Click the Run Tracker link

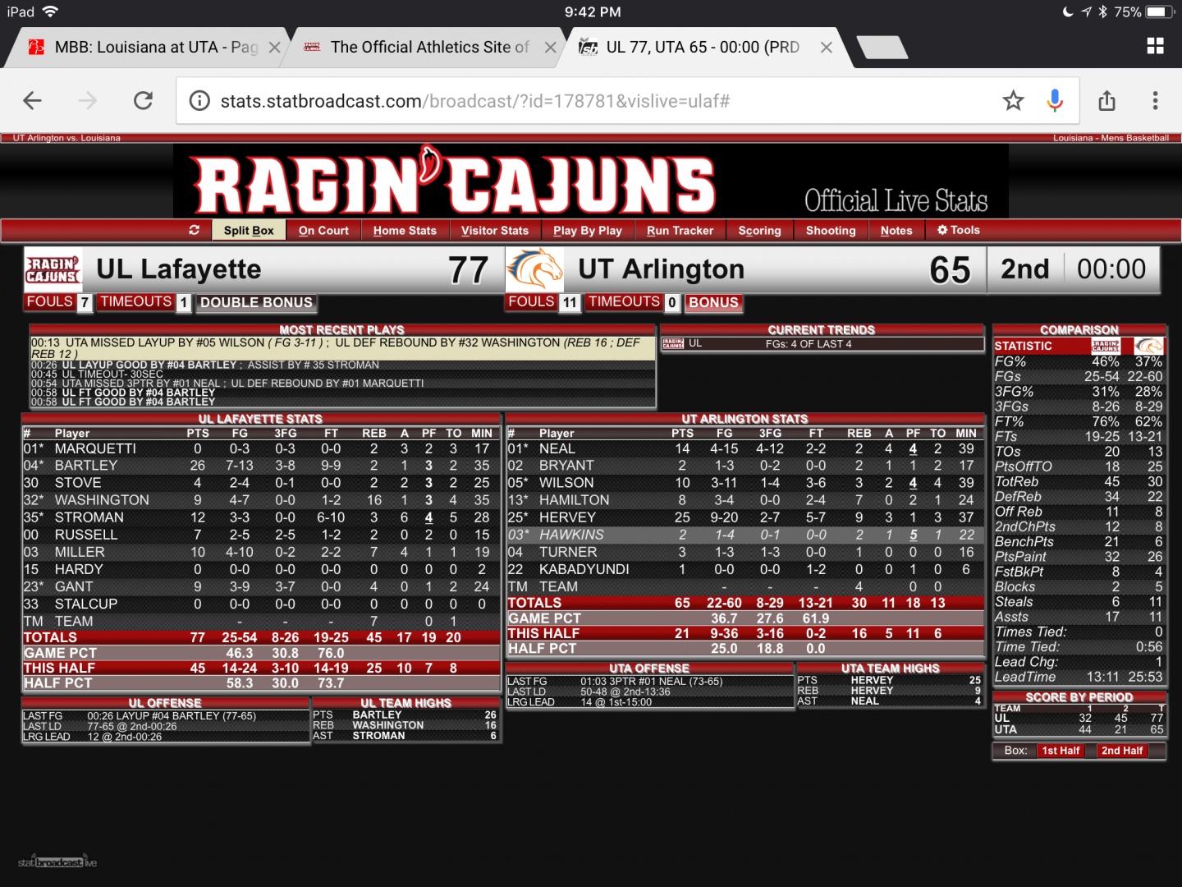680,231
